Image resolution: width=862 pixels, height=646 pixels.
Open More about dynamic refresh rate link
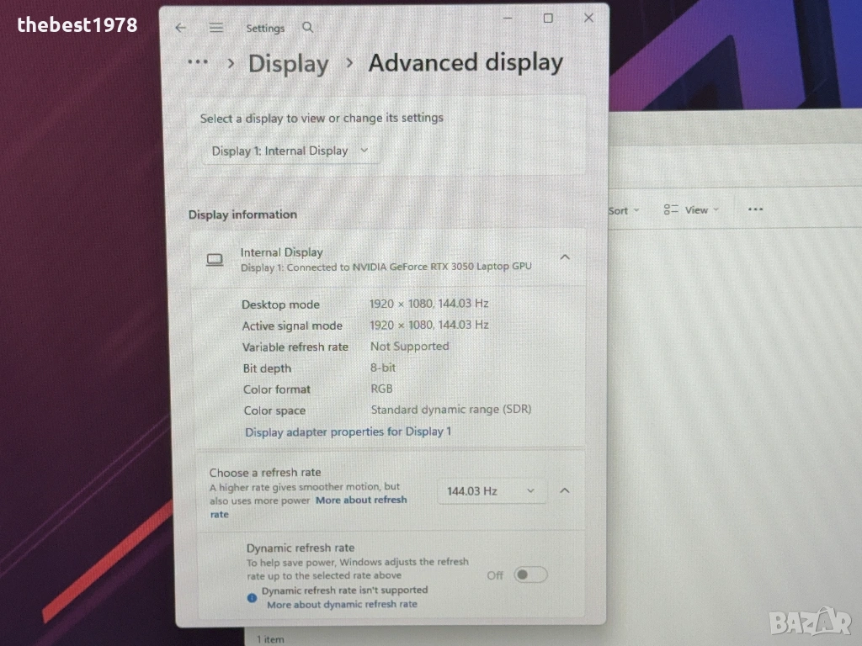[342, 604]
